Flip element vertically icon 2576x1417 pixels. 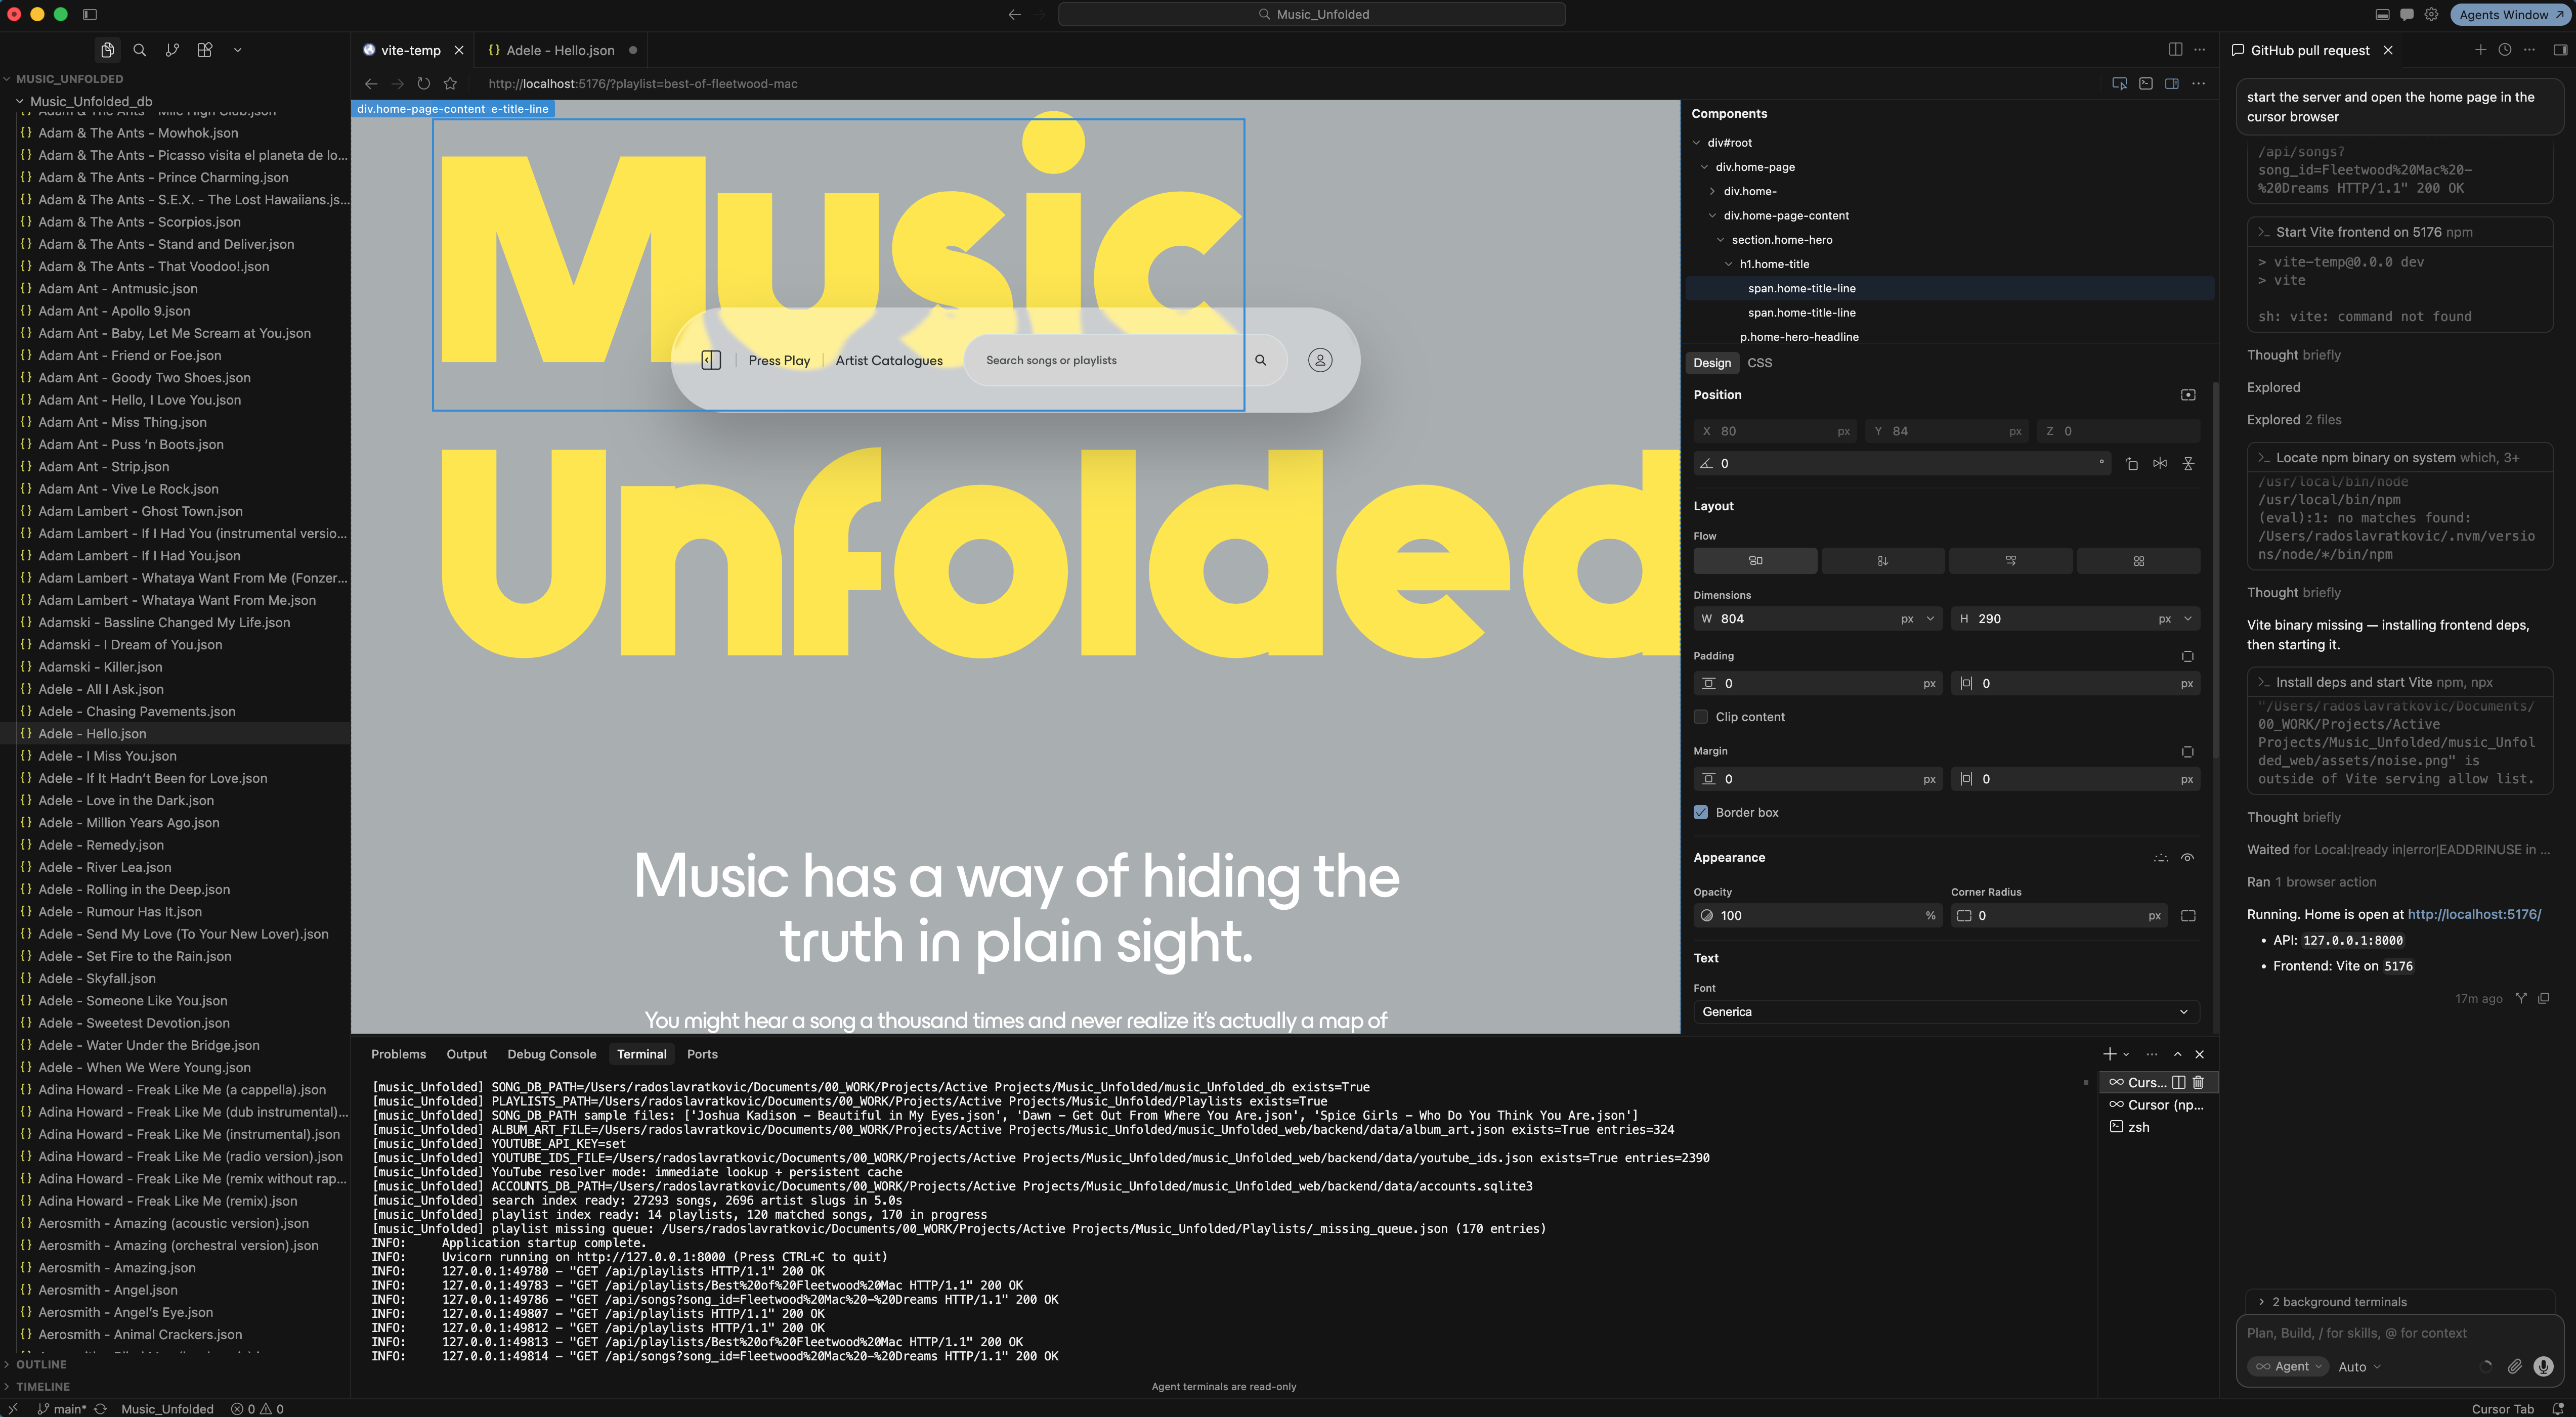pyautogui.click(x=2188, y=464)
